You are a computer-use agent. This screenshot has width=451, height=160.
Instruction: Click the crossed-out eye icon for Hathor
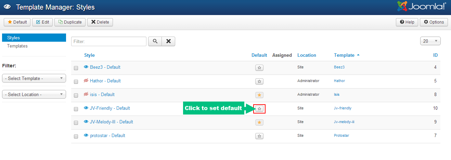(86, 81)
